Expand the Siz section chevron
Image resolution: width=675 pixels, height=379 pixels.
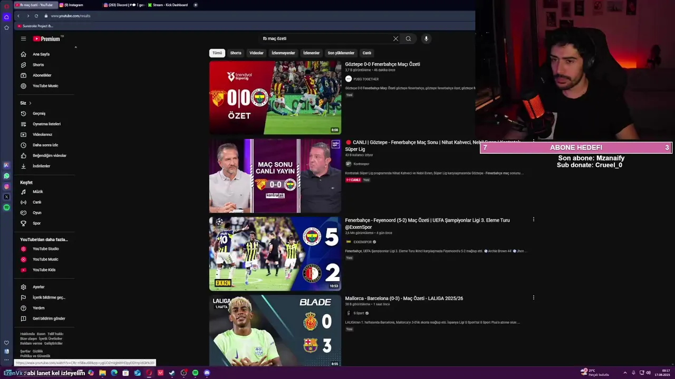[30, 103]
